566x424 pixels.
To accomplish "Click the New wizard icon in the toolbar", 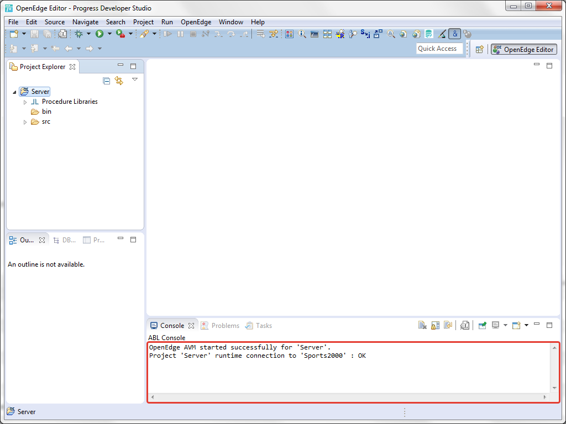I will 14,34.
